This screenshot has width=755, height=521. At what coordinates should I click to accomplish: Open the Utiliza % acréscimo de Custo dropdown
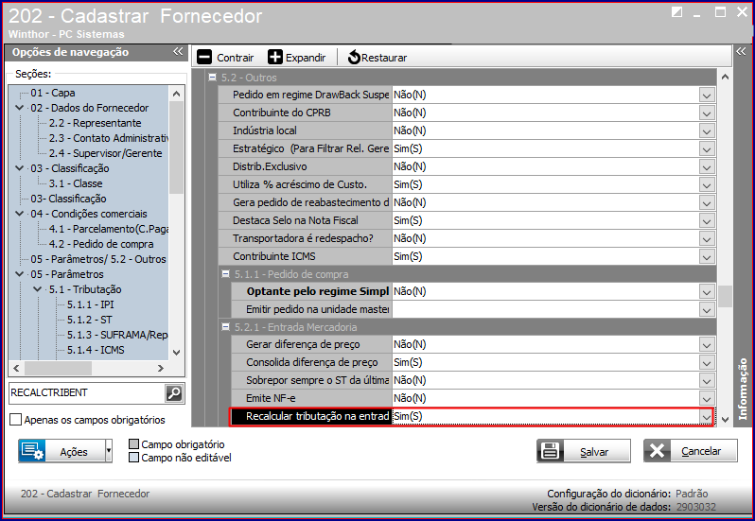point(707,184)
